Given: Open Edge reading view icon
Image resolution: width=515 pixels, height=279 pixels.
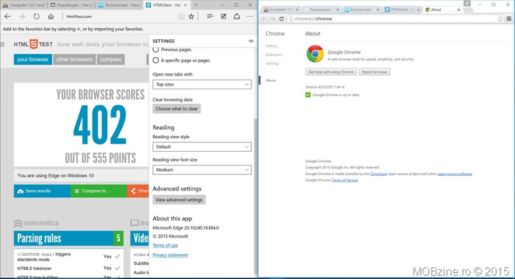Looking at the screenshot, I should pos(181,16).
